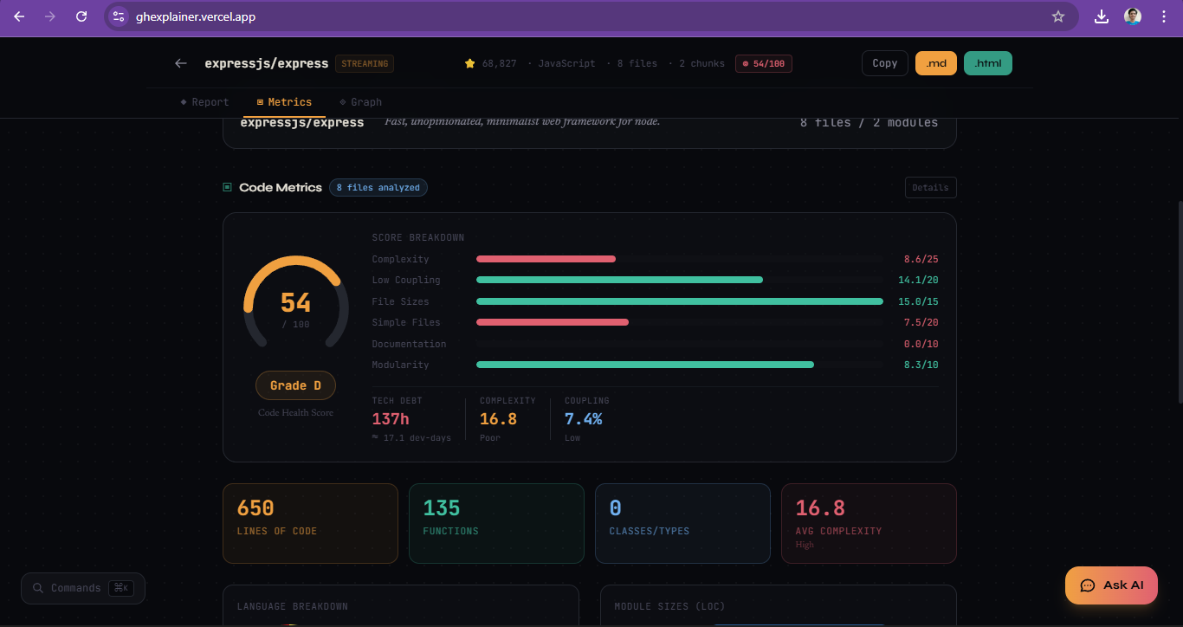The width and height of the screenshot is (1183, 627).
Task: Click the page reload icon
Action: 81,16
